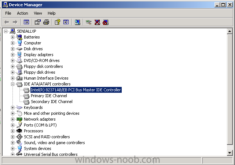This screenshot has width=235, height=165.
Task: Select the Computer label
Action: (33, 43)
